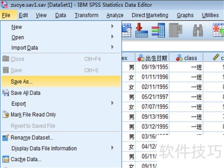
Task: Open the Data menu
Action: click(60, 15)
